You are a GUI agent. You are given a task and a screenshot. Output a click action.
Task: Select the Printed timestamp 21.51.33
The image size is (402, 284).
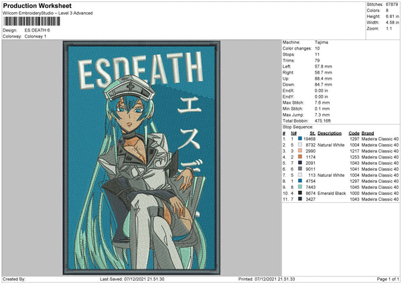click(x=285, y=279)
